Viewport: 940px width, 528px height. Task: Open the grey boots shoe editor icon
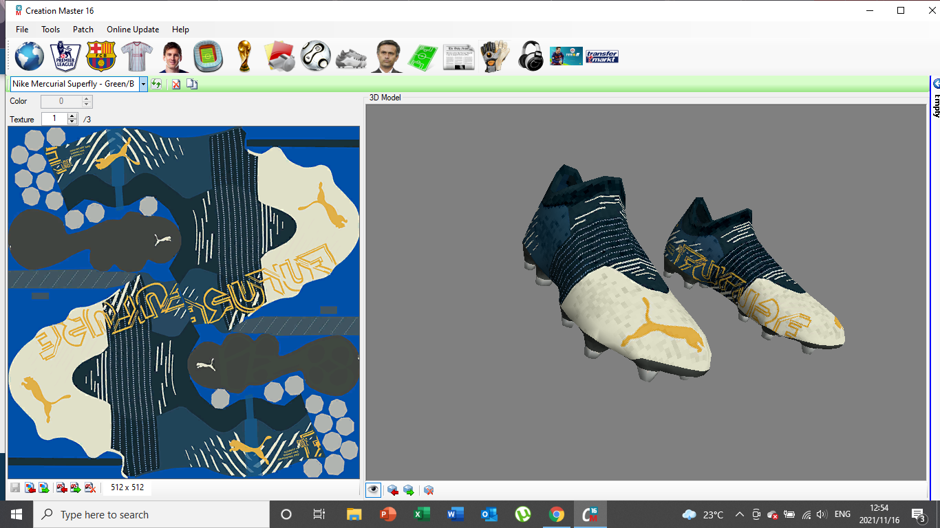(352, 58)
